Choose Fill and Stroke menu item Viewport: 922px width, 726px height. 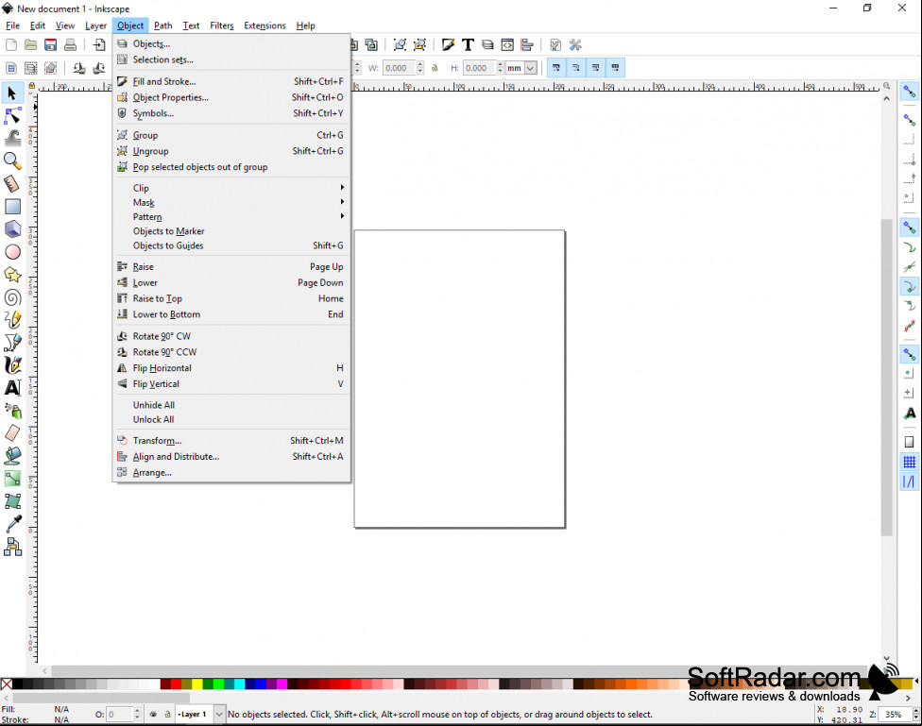[x=230, y=82]
